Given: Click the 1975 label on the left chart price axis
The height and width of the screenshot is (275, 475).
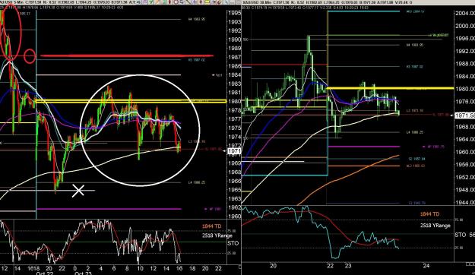Looking at the screenshot, I should (235, 128).
